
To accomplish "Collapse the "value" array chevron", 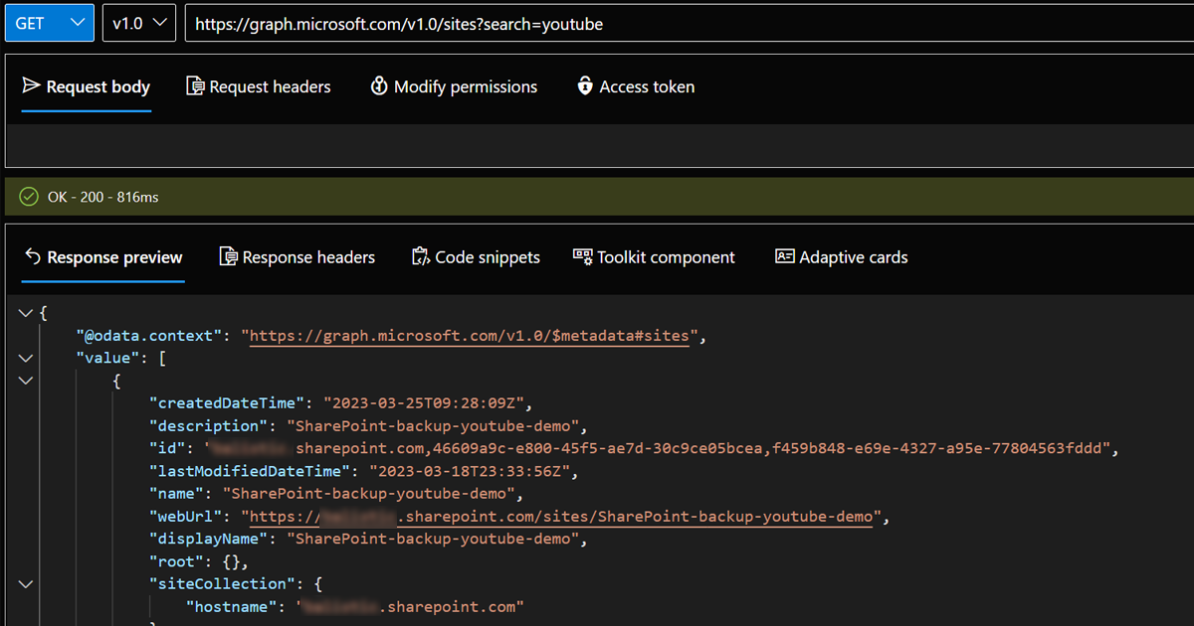I will click(26, 358).
